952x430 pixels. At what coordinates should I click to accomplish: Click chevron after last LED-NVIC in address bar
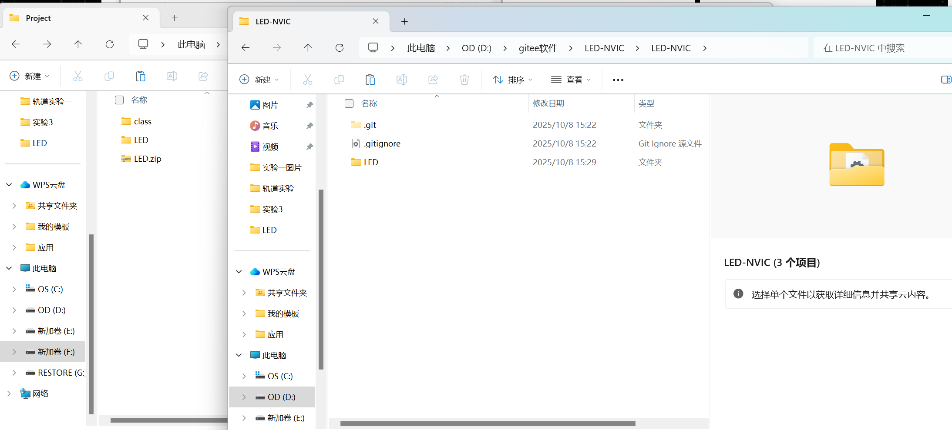[705, 48]
